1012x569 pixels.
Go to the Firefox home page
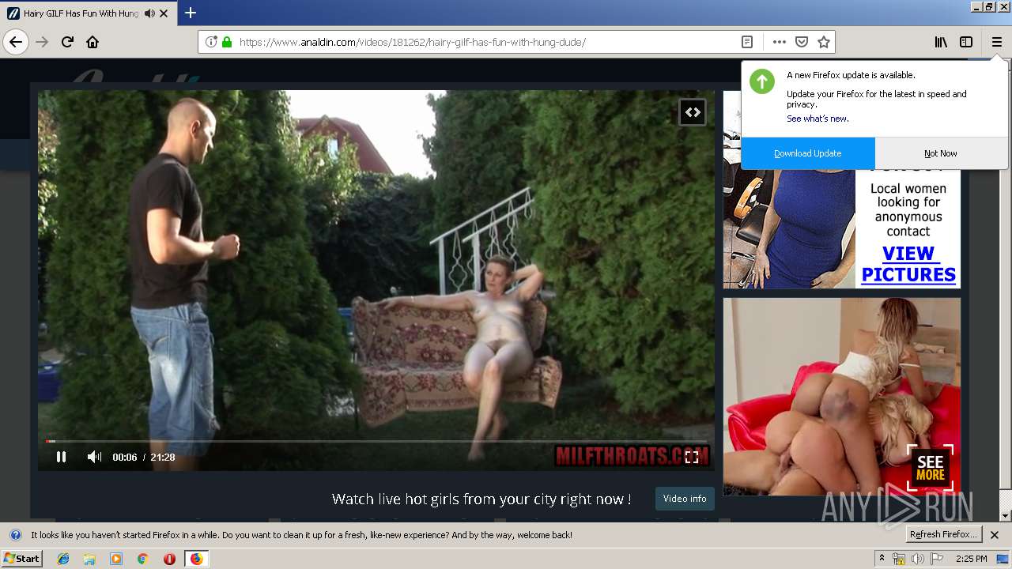(x=93, y=42)
